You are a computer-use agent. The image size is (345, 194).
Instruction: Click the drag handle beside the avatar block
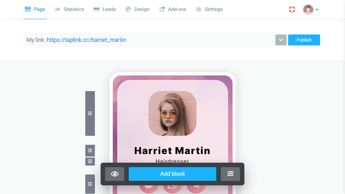pyautogui.click(x=90, y=113)
